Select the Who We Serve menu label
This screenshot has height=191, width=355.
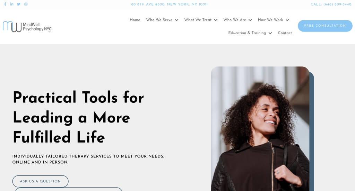[159, 20]
